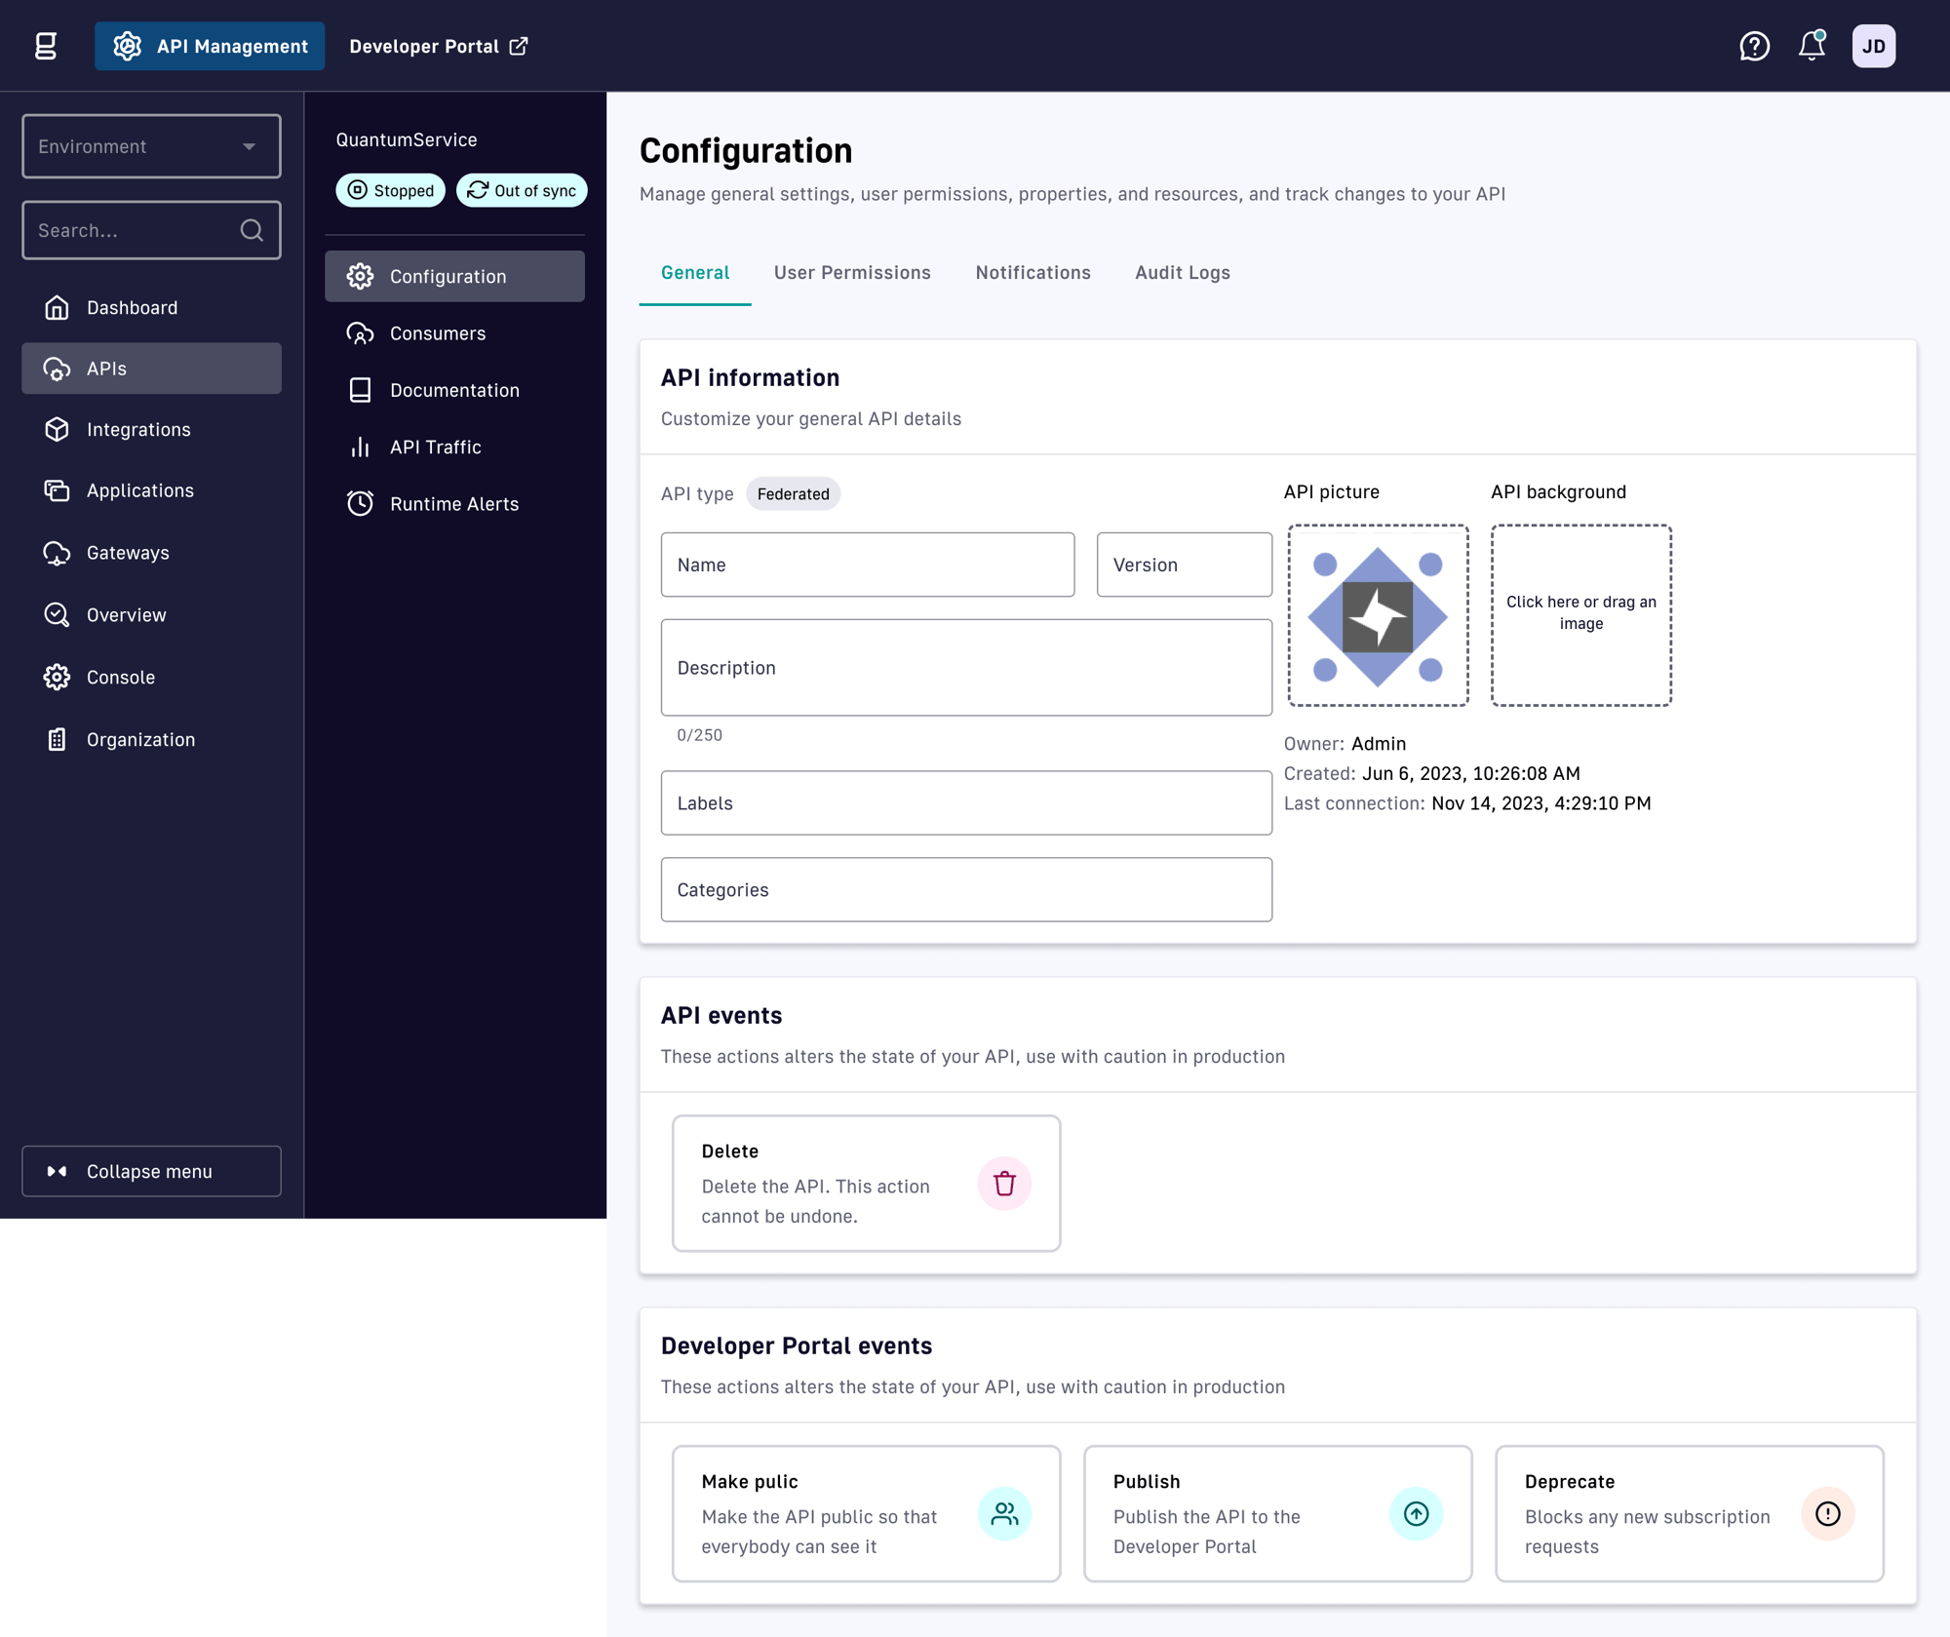Click the Name input field

point(868,565)
